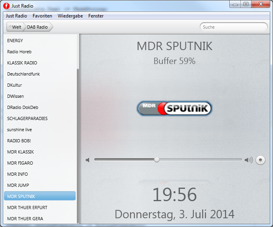Maximize the Just Radio window

pos(246,4)
